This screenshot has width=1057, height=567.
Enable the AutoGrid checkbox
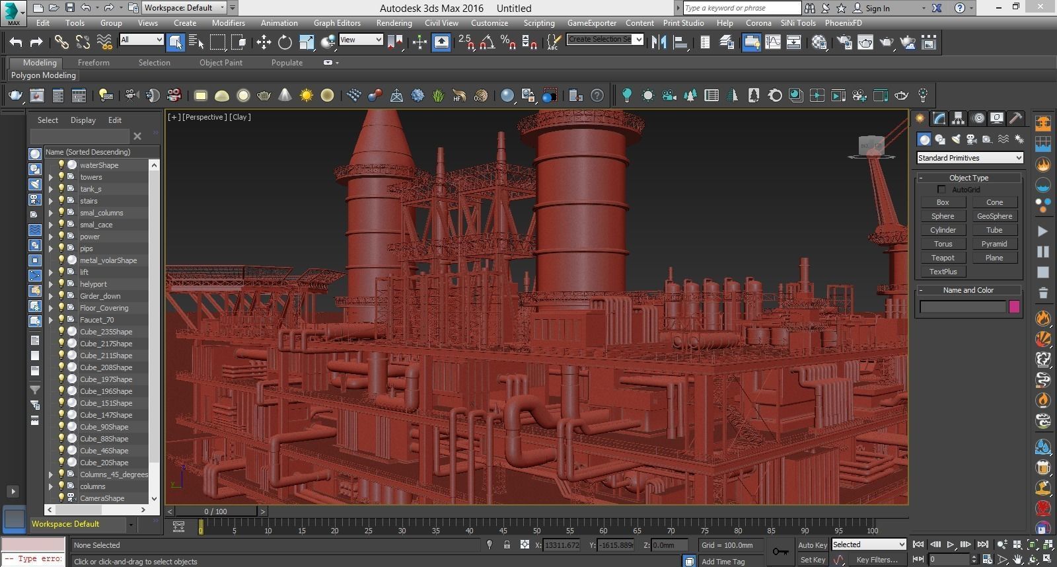(942, 190)
